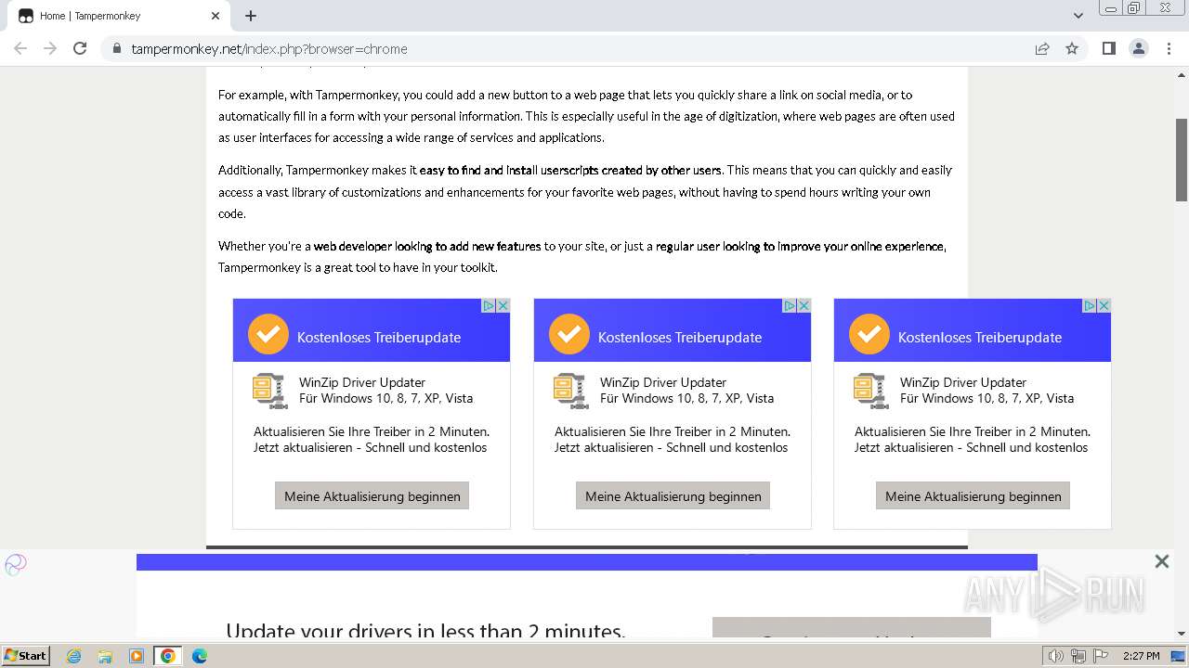The width and height of the screenshot is (1189, 668).
Task: Click 'Aktualisieren Sie Ihre Treiber' line in third ad
Action: click(973, 431)
